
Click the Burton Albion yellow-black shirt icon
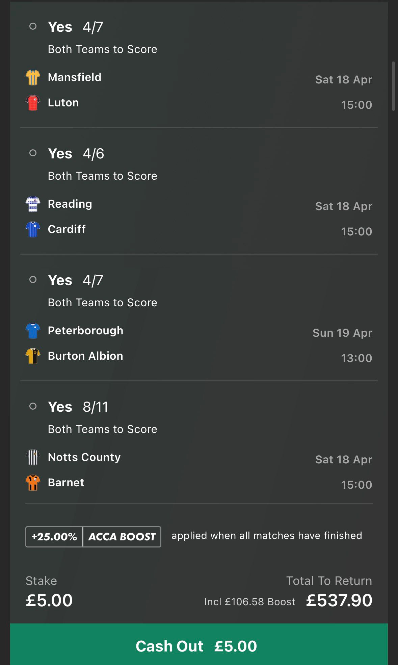tap(33, 356)
